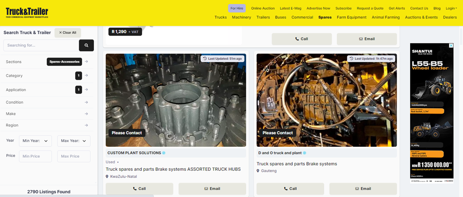Click the Truck & Trailer logo
Image resolution: width=463 pixels, height=197 pixels.
pyautogui.click(x=27, y=12)
